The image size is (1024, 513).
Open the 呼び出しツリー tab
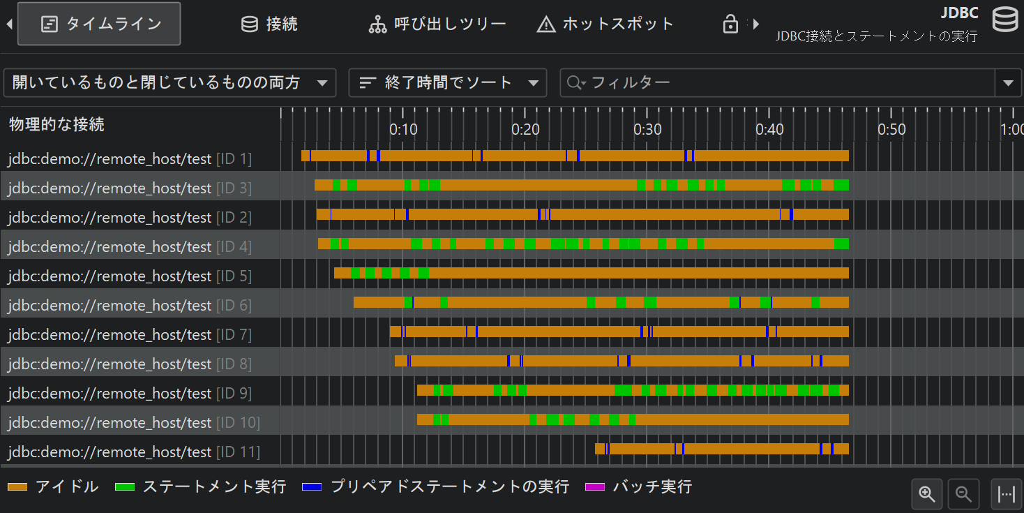pyautogui.click(x=437, y=24)
